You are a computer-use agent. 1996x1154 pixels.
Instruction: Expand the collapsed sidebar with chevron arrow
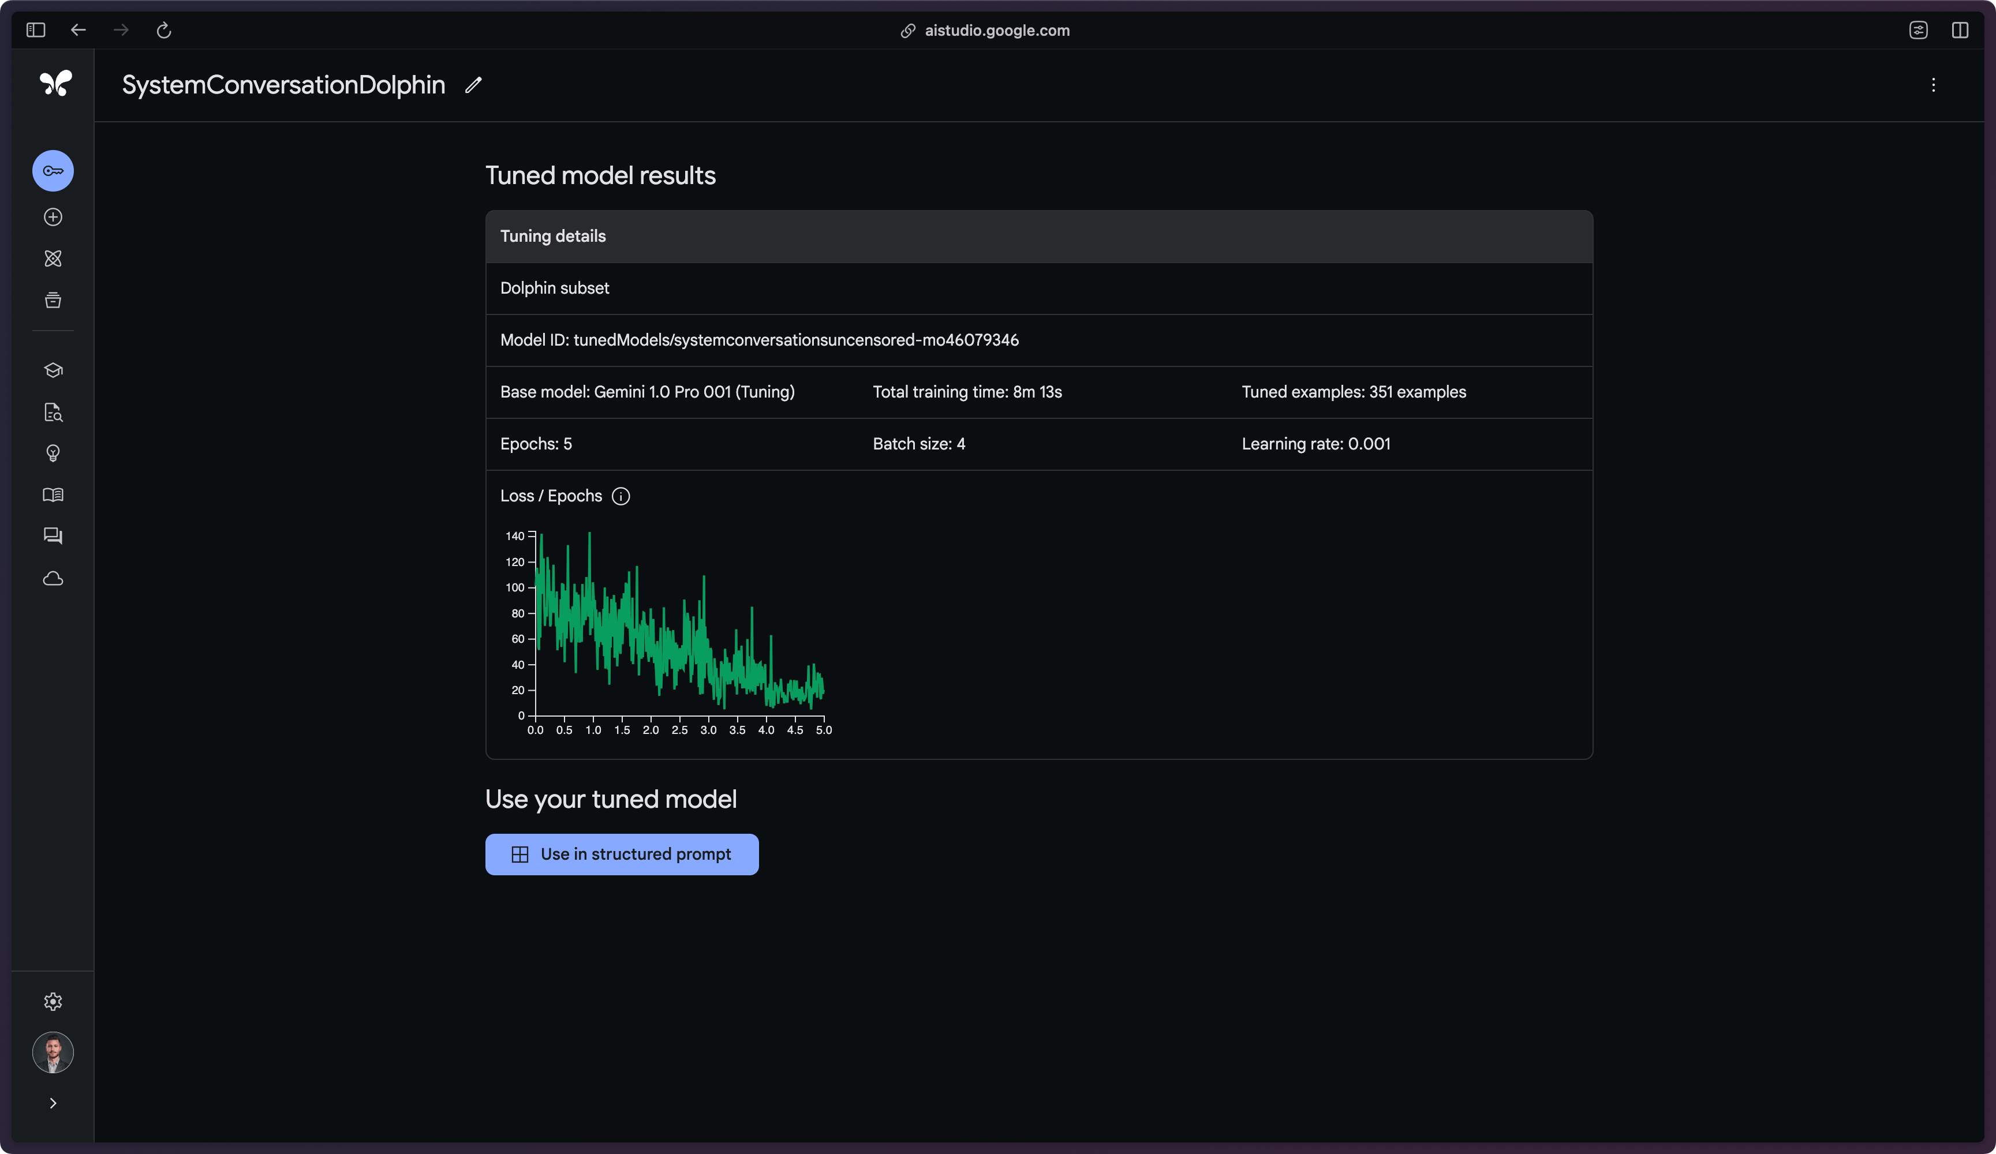tap(53, 1103)
